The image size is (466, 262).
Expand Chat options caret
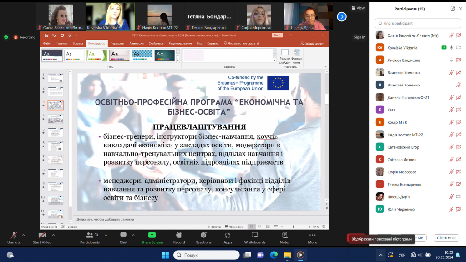pos(133,235)
